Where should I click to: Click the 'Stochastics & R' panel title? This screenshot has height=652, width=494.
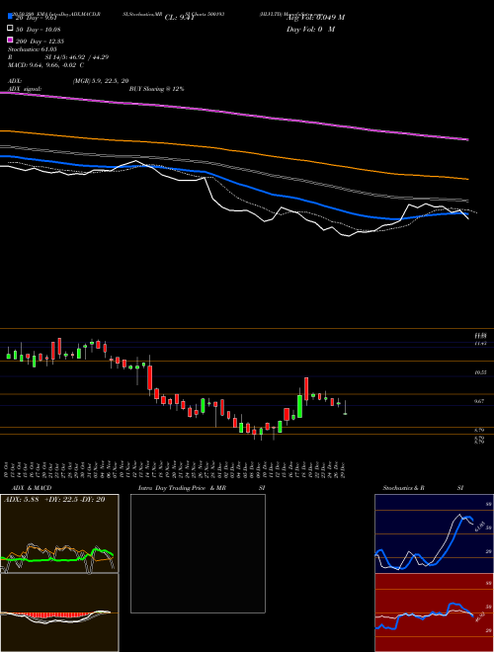point(403,488)
